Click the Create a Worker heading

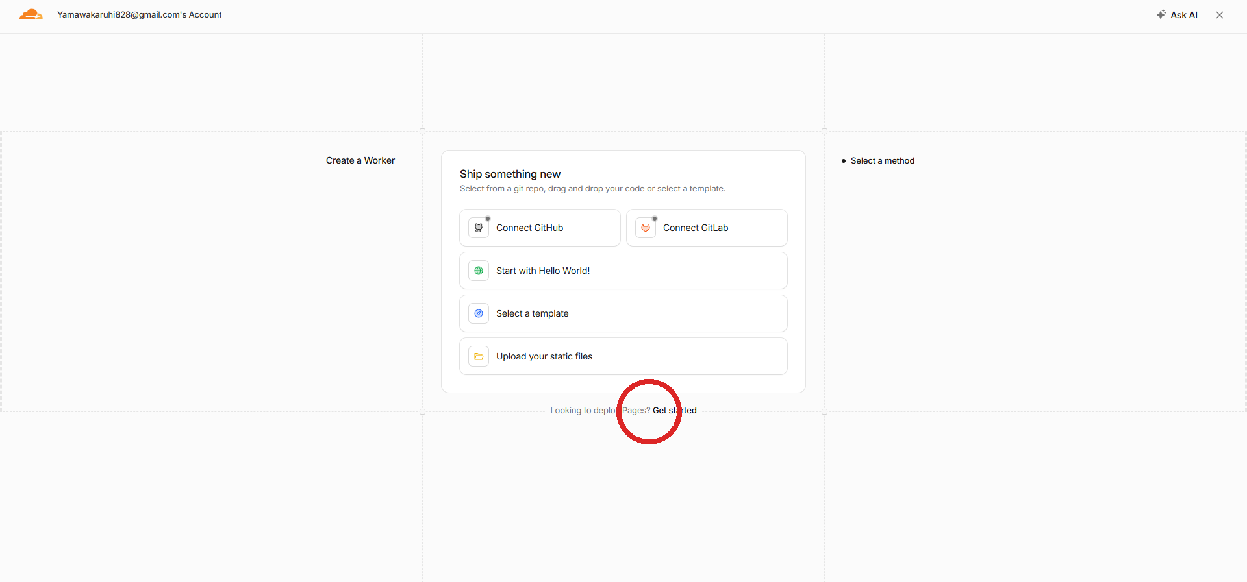tap(360, 160)
